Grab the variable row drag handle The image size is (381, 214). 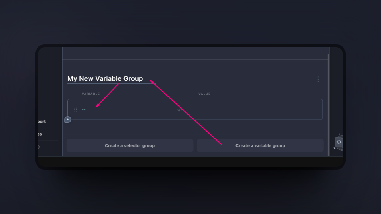tap(75, 110)
